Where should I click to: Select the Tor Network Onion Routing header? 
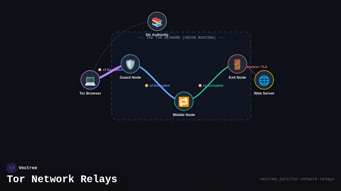point(181,37)
